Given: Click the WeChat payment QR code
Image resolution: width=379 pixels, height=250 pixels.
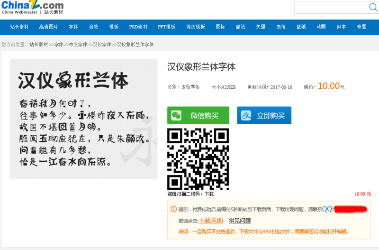Looking at the screenshot, I should coord(198,159).
